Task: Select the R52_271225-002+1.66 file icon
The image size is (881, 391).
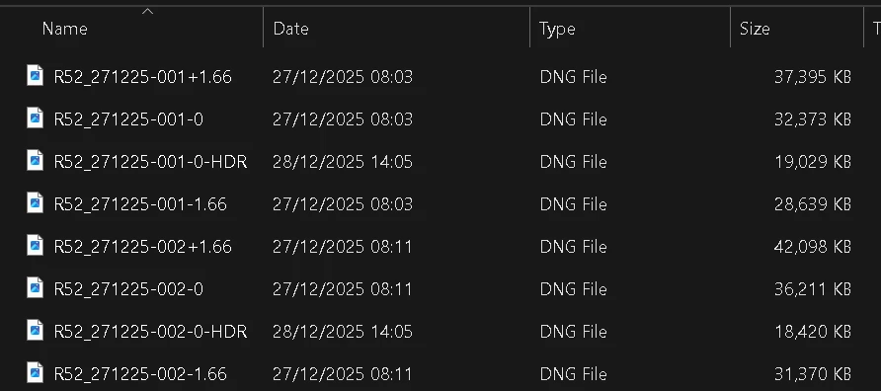Action: pos(35,246)
